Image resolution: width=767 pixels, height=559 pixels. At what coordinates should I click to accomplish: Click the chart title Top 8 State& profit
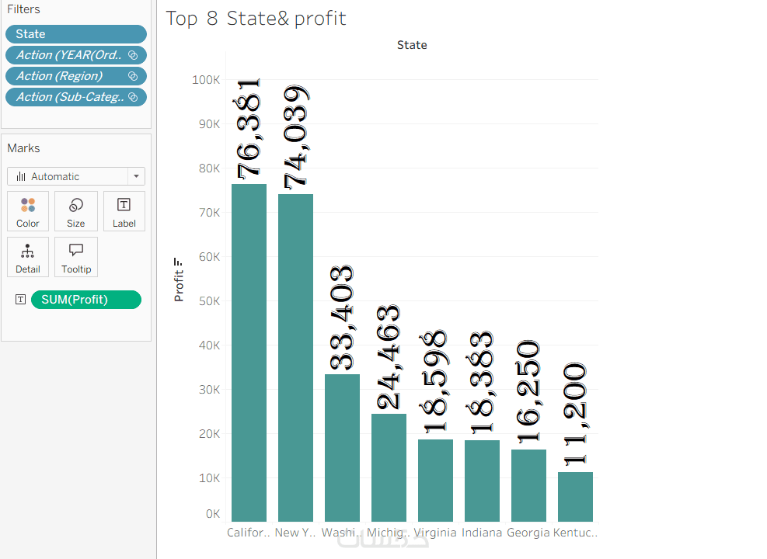click(256, 19)
